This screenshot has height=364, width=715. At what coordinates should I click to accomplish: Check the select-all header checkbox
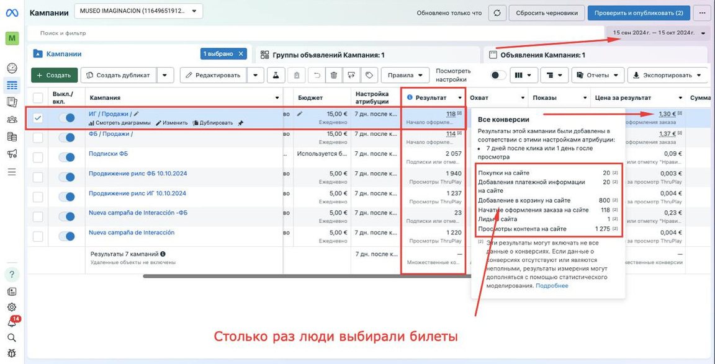pos(38,97)
